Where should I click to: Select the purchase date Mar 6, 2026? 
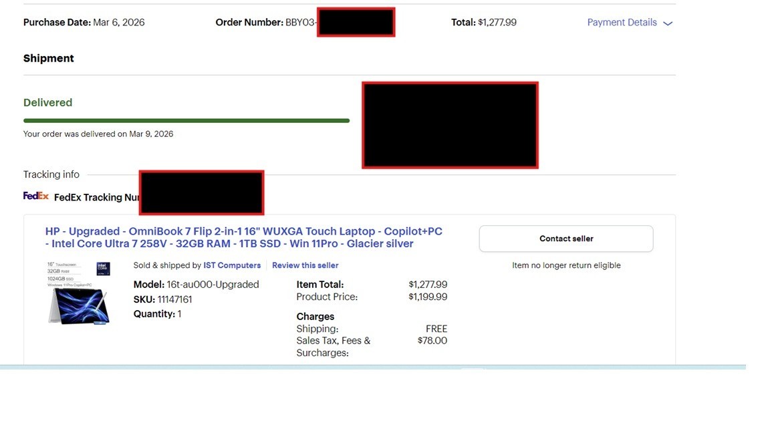(119, 23)
